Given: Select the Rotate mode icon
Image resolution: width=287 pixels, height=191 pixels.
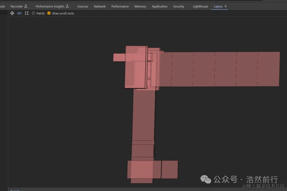Looking at the screenshot, I should click(19, 13).
